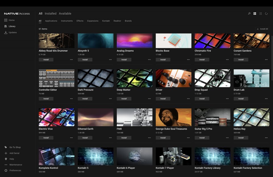273x177 pixels.
Task: Select the Kontakt filter category
Action: 106,21
